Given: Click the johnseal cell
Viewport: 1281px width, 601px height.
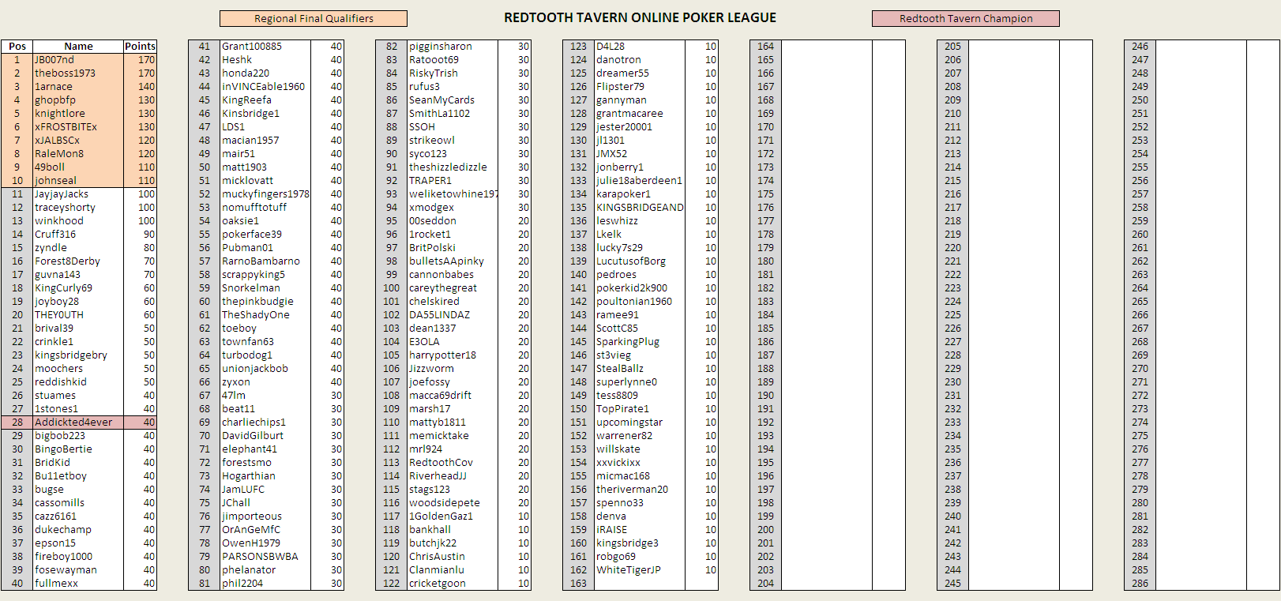Looking at the screenshot, I should coord(78,181).
